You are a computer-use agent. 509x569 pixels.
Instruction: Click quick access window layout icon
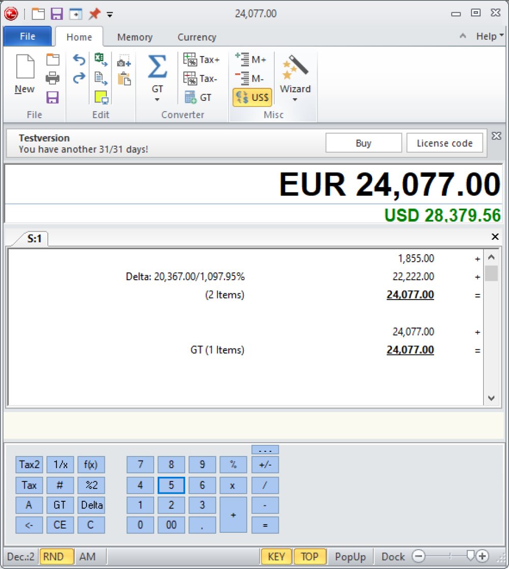point(76,14)
